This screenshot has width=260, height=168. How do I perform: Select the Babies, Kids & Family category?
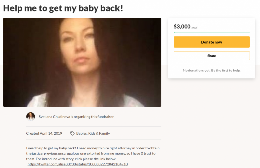click(x=93, y=133)
